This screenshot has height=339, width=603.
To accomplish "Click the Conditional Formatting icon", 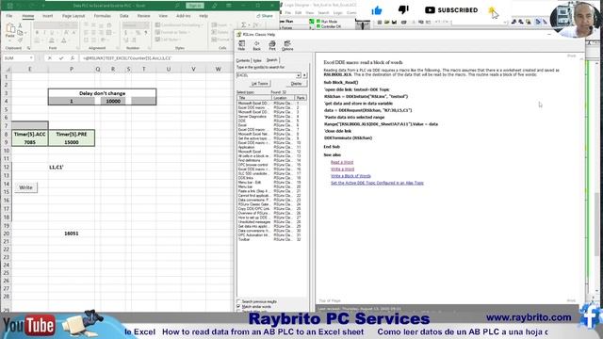I will tap(157, 25).
